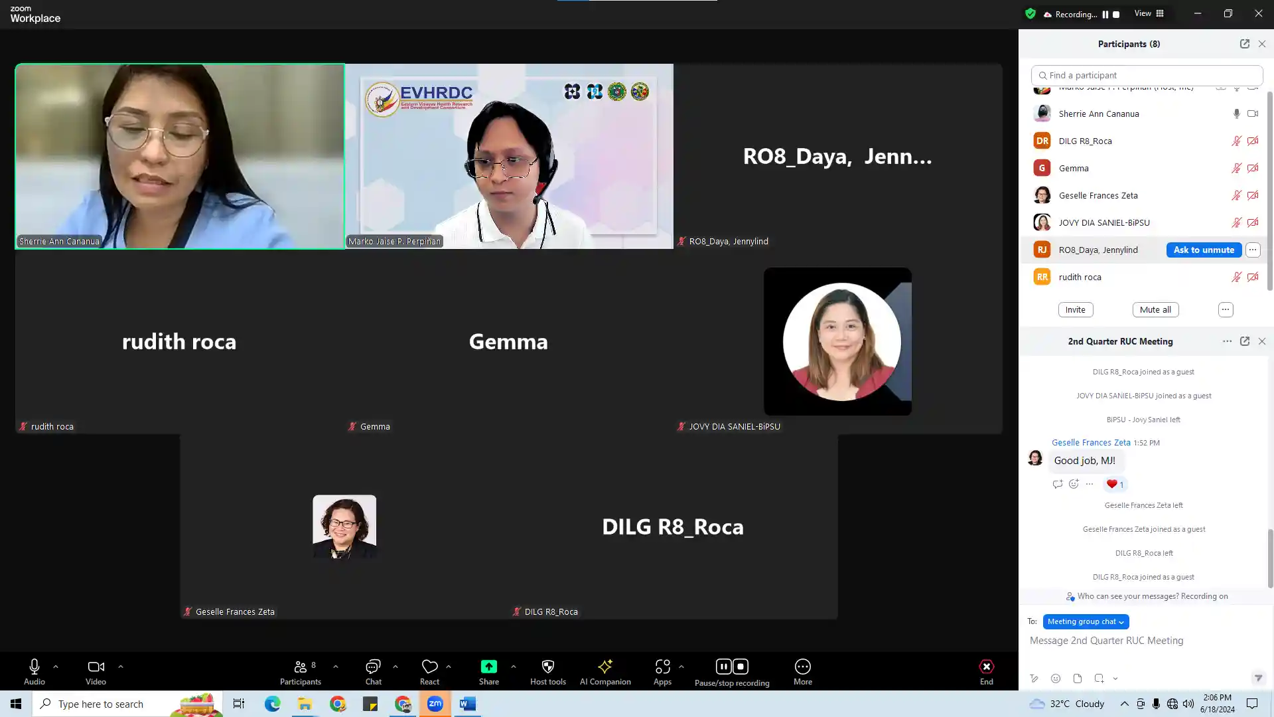Image resolution: width=1274 pixels, height=717 pixels.
Task: Expand the Chat options caret
Action: point(395,667)
